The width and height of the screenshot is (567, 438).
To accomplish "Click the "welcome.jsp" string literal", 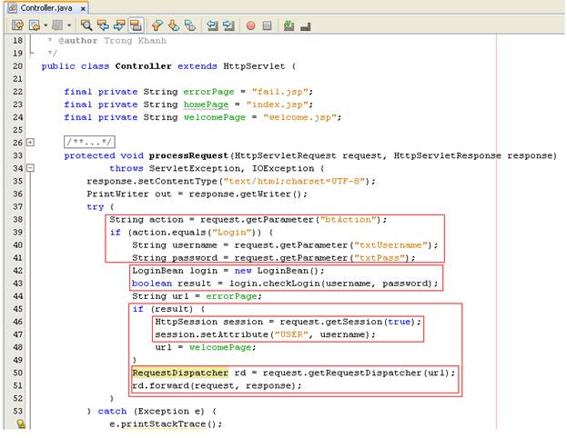I will 299,117.
